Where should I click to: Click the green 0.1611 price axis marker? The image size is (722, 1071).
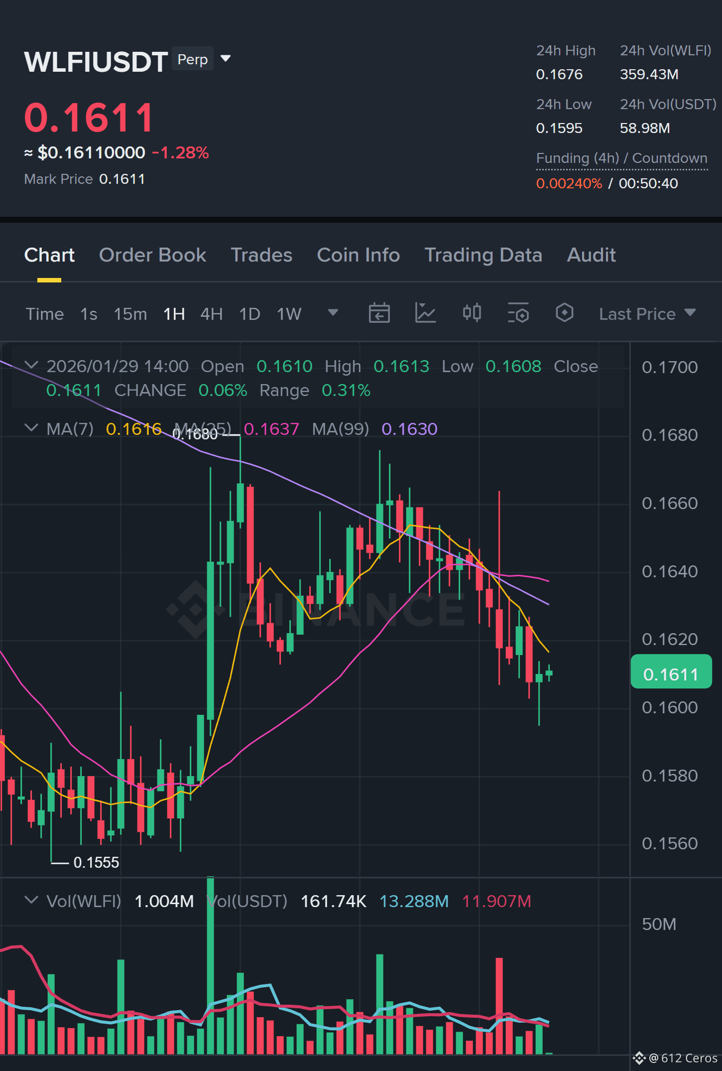pyautogui.click(x=671, y=671)
